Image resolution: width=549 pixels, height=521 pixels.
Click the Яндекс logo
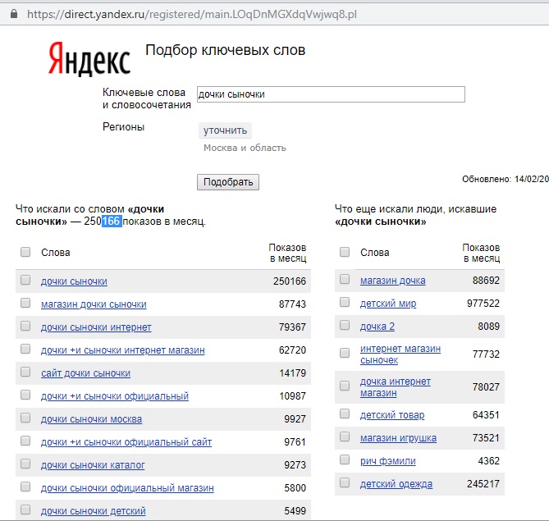tap(89, 59)
